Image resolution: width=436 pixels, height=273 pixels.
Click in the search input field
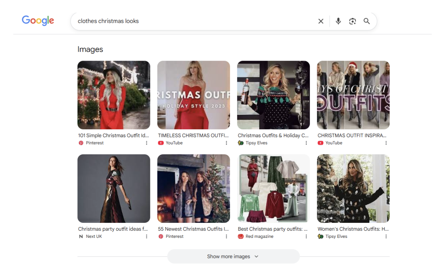[195, 21]
